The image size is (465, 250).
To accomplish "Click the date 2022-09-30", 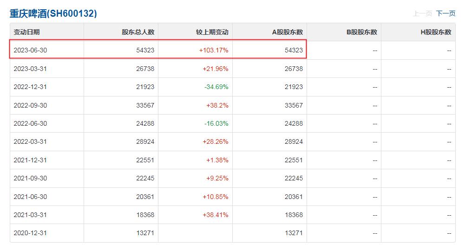I will click(x=30, y=105).
